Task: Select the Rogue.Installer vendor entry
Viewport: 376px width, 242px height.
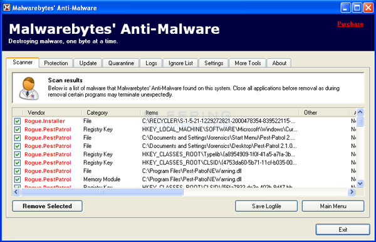Action: (x=44, y=121)
